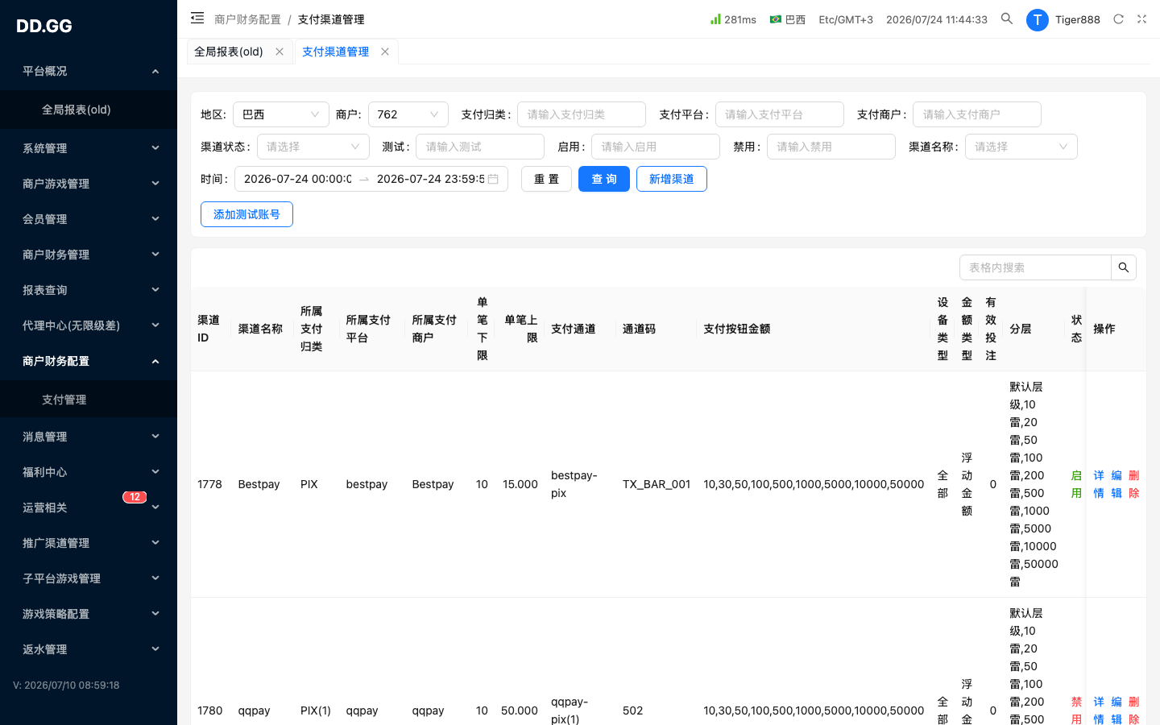Image resolution: width=1160 pixels, height=725 pixels.
Task: Collapse the 商户财务配置 sidebar menu
Action: point(89,361)
